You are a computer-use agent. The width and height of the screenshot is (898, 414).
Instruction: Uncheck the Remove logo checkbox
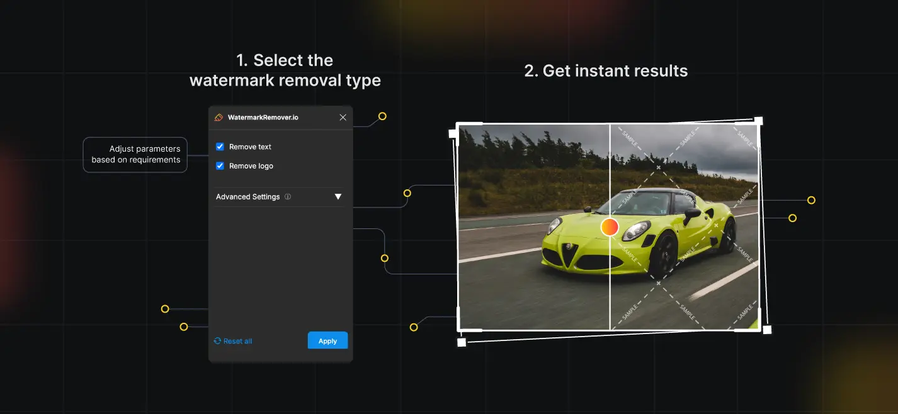click(220, 166)
